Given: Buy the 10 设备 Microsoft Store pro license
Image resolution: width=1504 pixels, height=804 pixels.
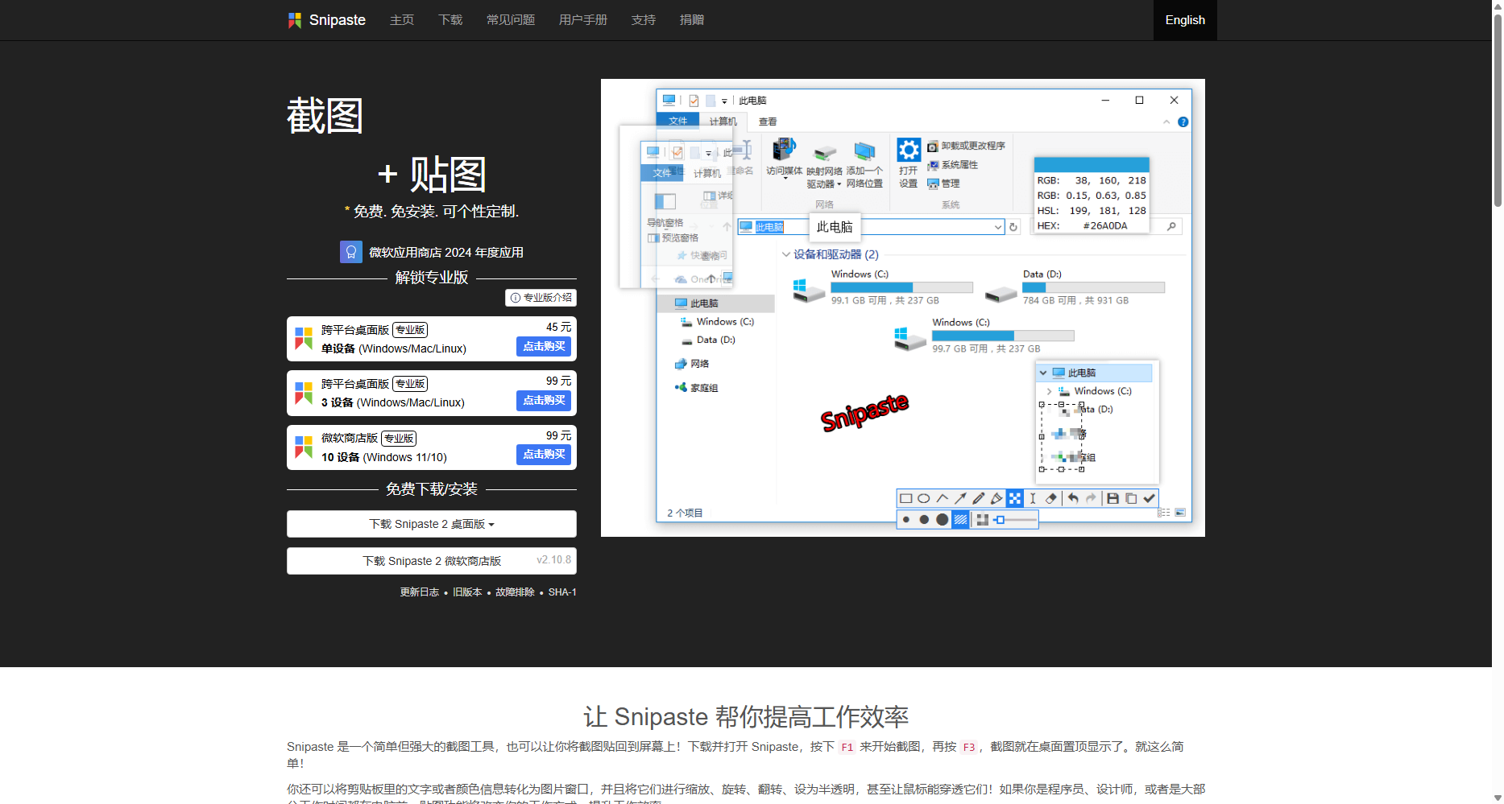Looking at the screenshot, I should click(x=544, y=455).
